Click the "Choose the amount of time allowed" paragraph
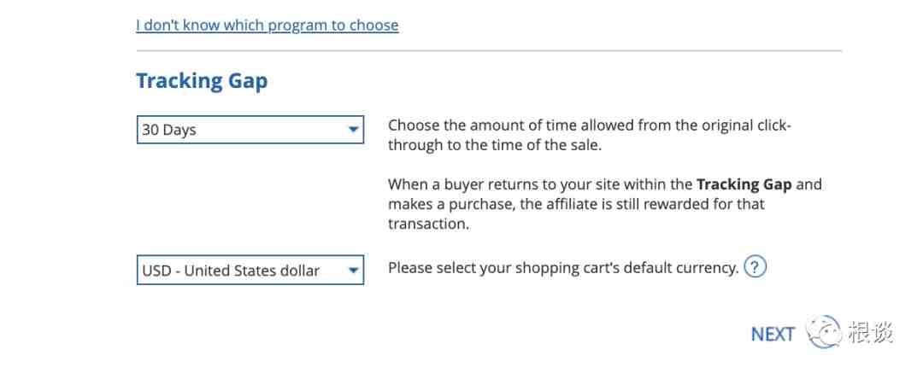The height and width of the screenshot is (373, 923). point(590,136)
